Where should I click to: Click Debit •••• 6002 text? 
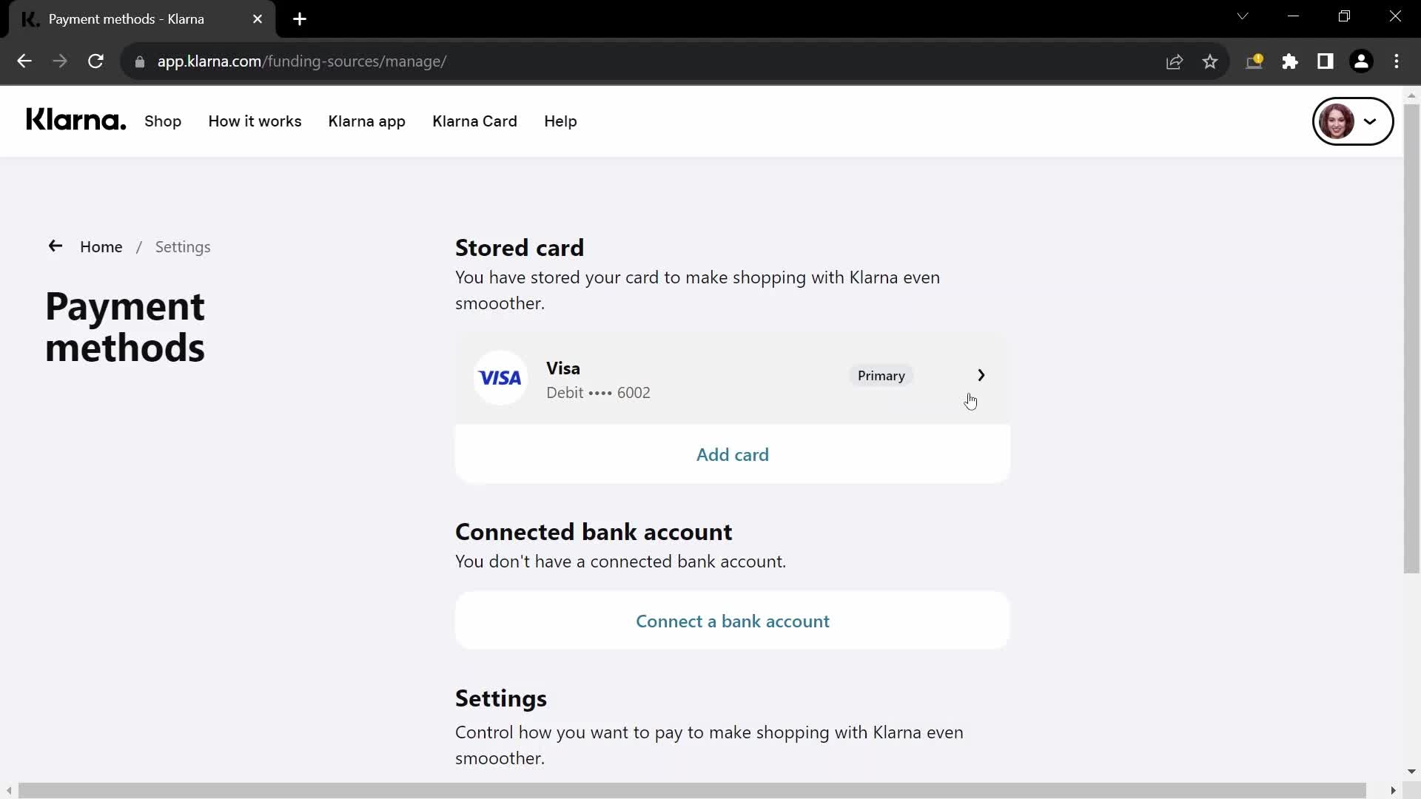(598, 393)
